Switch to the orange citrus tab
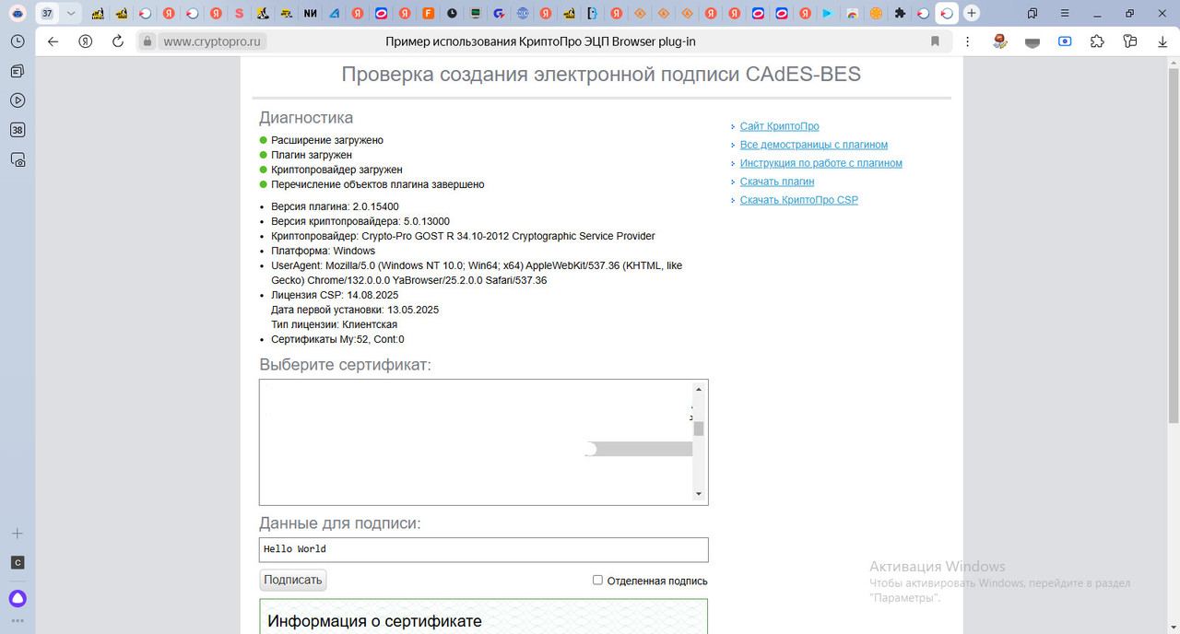The height and width of the screenshot is (634, 1180). pos(876,13)
